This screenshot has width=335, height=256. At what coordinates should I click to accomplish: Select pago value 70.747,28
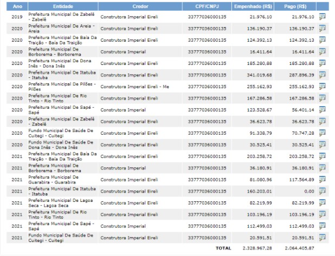[303, 133]
